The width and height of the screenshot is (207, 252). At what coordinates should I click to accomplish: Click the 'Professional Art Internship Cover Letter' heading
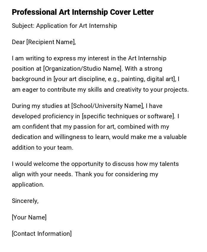coord(83,12)
